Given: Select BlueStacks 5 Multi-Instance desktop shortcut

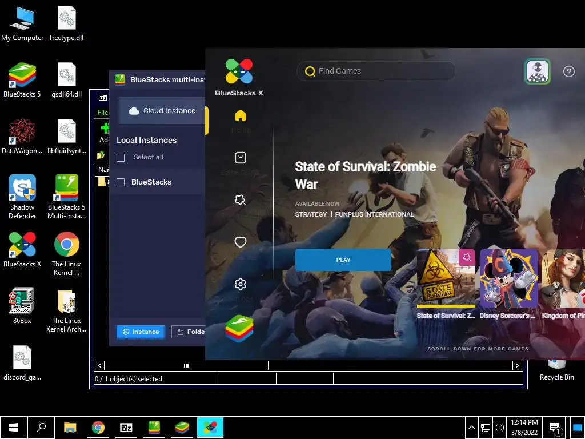Looking at the screenshot, I should click(66, 197).
